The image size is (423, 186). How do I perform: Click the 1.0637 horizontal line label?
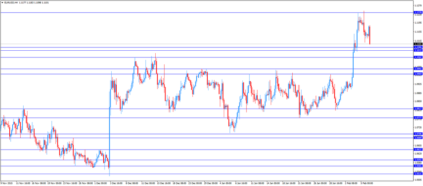click(418, 150)
